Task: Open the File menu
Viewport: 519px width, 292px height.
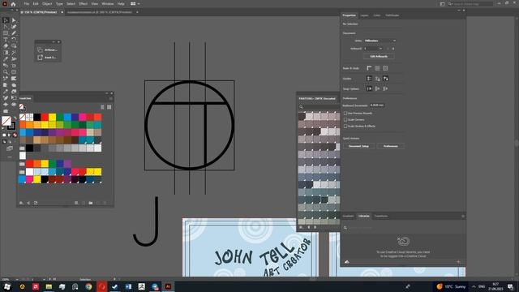Action: 27,4
